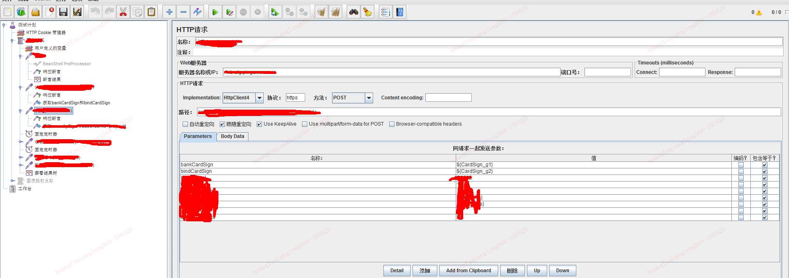Click the Reset search brush icon
789x278 pixels.
point(367,12)
